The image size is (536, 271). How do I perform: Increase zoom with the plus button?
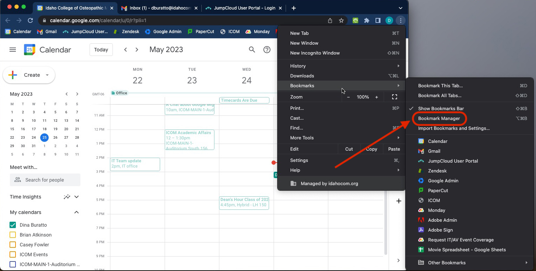point(377,97)
